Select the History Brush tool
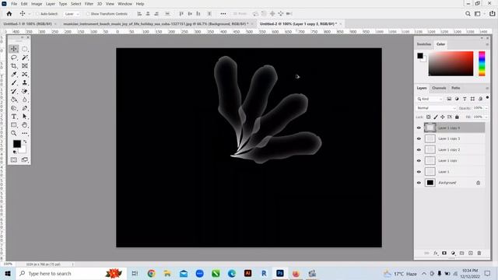 [x=14, y=91]
